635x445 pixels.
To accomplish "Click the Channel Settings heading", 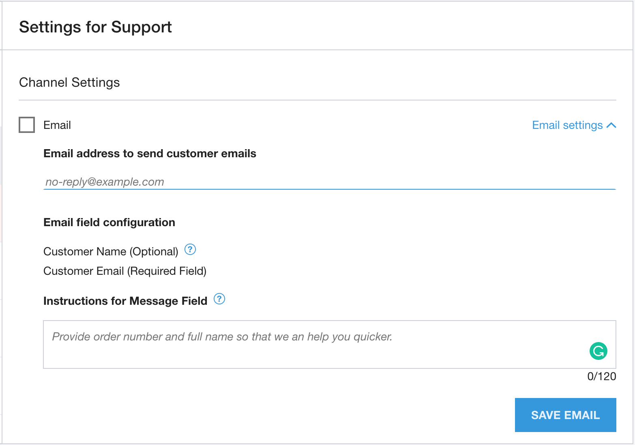I will coord(69,83).
